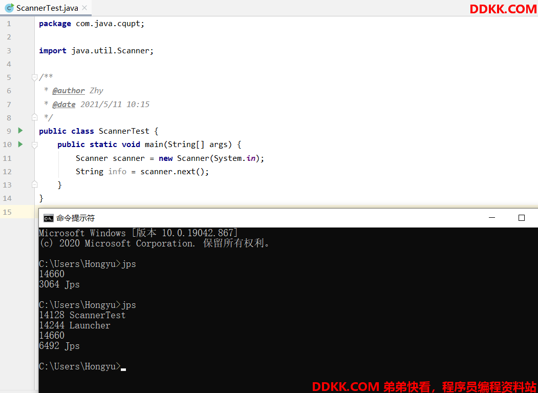This screenshot has width=538, height=393.
Task: Maximize the Command Prompt window
Action: click(521, 218)
